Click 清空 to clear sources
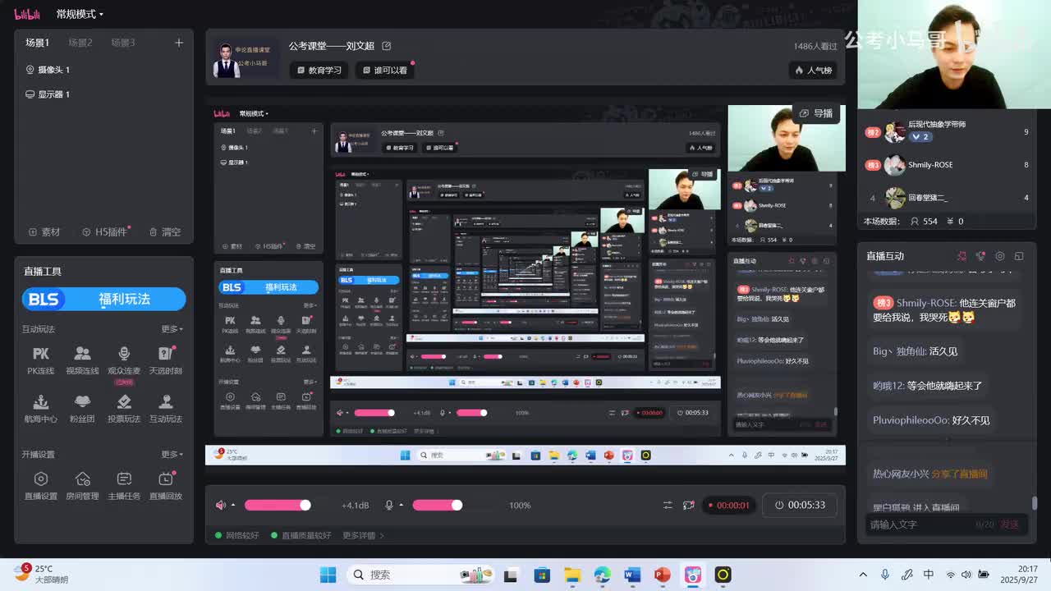This screenshot has height=591, width=1051. click(x=164, y=231)
